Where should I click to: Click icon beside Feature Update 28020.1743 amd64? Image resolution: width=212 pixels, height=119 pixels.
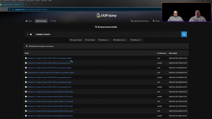26,92
